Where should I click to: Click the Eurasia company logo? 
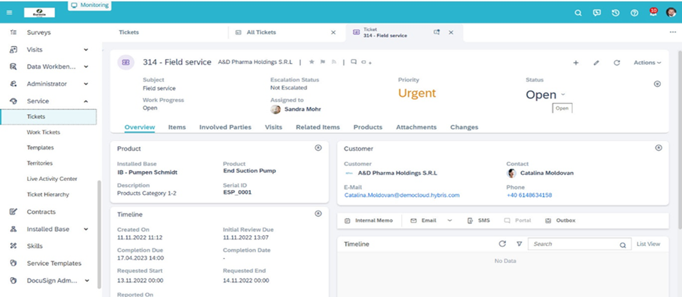40,13
